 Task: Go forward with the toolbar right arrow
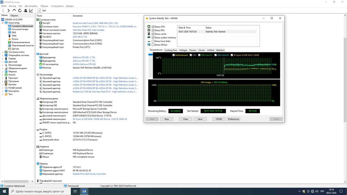(8, 10)
